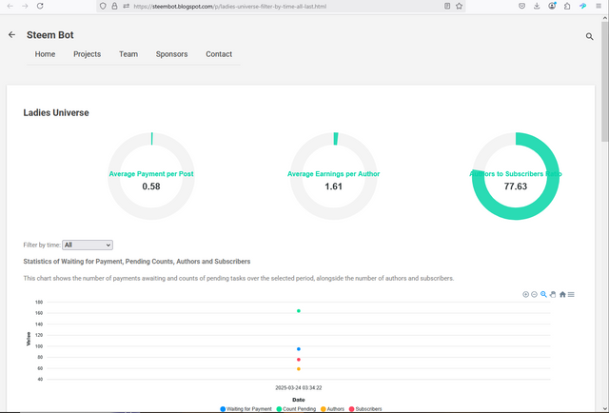Toggle Waiting for Payment legend series

(x=246, y=409)
